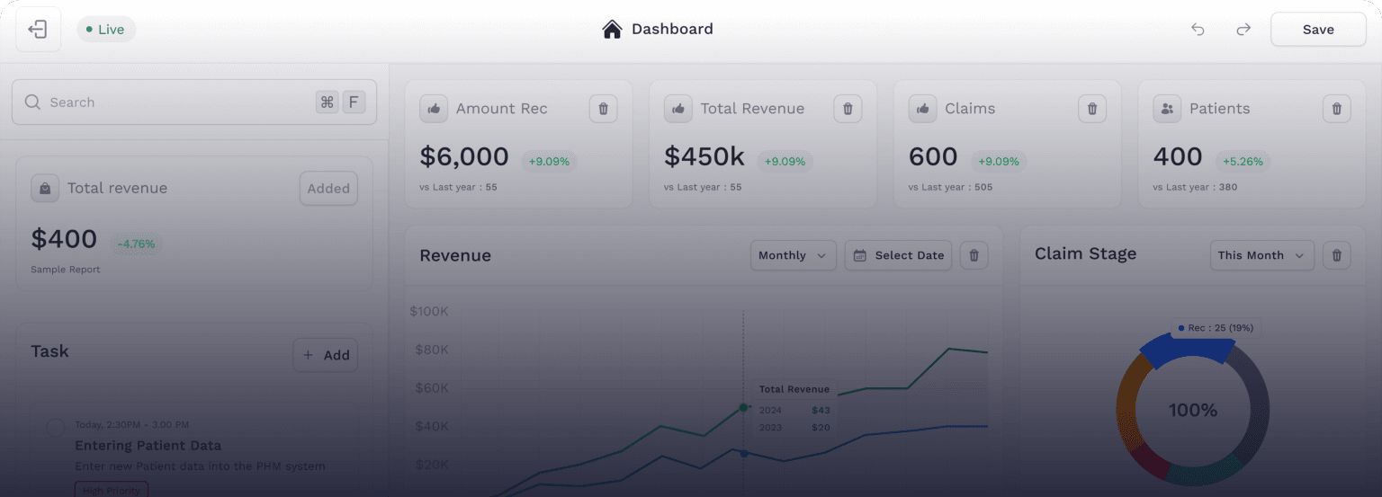Check the Entering Patient Data task circle
This screenshot has width=1382, height=497.
55,428
